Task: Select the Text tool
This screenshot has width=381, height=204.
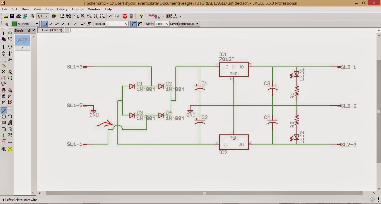Action: [x=10, y=110]
